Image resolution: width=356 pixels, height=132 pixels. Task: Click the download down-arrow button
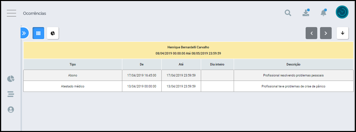343,33
